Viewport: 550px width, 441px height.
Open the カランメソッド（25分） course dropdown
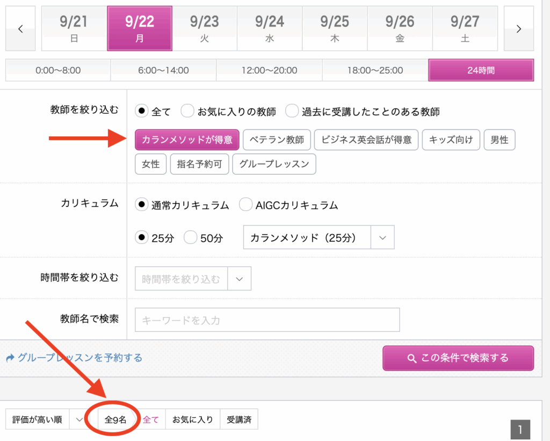tap(319, 237)
